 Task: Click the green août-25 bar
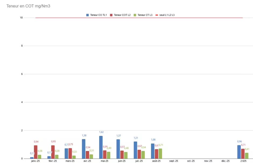pos(160,154)
